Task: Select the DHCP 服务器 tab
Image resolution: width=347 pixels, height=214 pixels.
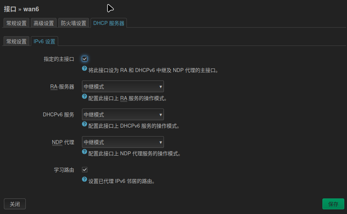Action: pyautogui.click(x=109, y=23)
